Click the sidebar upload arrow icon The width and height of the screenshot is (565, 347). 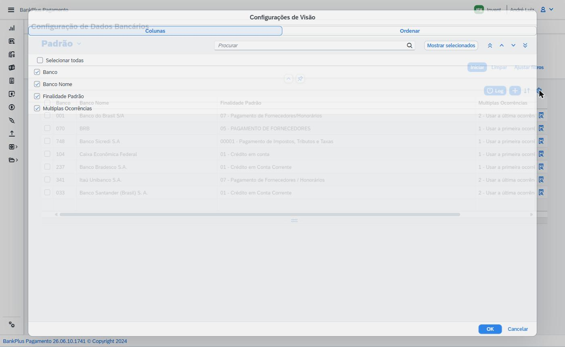[x=12, y=133]
